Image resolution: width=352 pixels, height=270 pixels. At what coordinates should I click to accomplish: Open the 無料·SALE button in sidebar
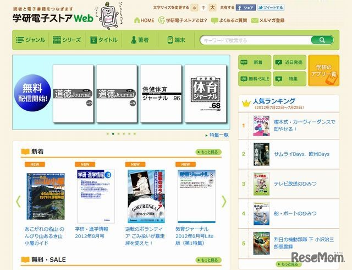[255, 79]
